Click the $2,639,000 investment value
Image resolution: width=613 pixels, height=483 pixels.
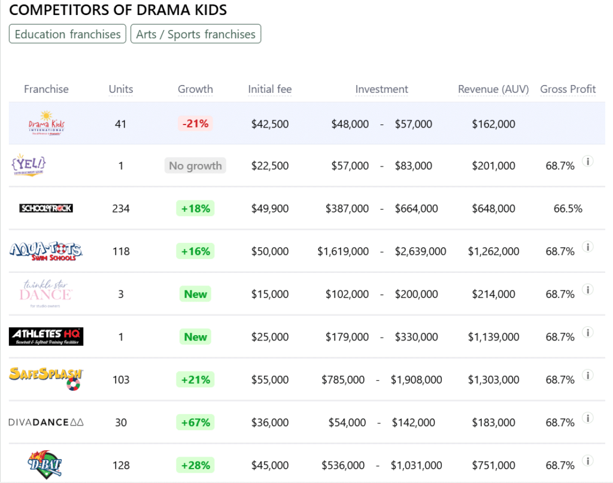pyautogui.click(x=420, y=251)
